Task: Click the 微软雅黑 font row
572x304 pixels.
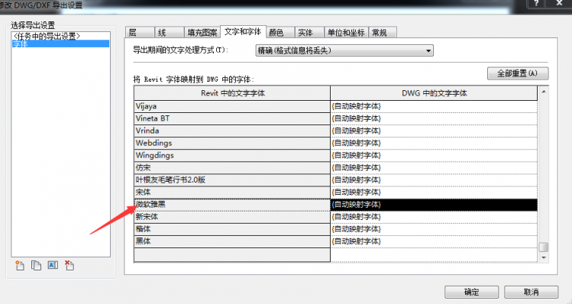Action: click(x=232, y=205)
